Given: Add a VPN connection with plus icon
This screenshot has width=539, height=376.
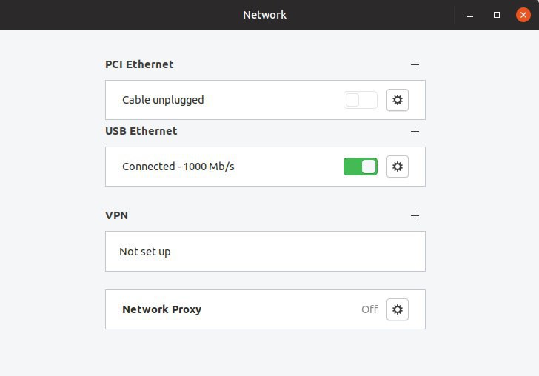Looking at the screenshot, I should [x=415, y=215].
